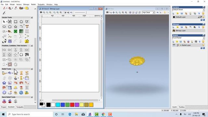The height and width of the screenshot is (117, 208).
Task: Choose the Create Star tool
Action: click(x=16, y=27)
